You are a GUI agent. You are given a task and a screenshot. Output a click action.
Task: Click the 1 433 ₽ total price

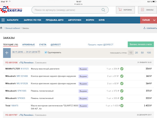point(148,106)
